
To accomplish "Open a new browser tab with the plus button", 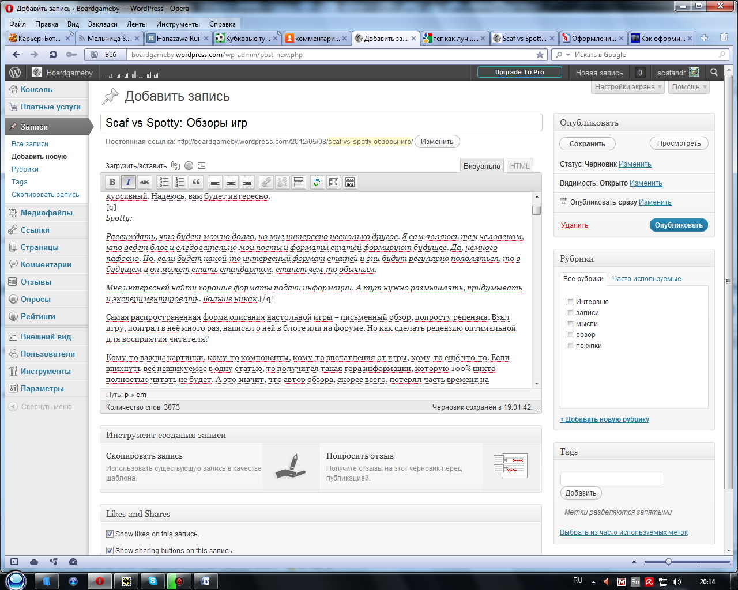I will click(x=704, y=38).
